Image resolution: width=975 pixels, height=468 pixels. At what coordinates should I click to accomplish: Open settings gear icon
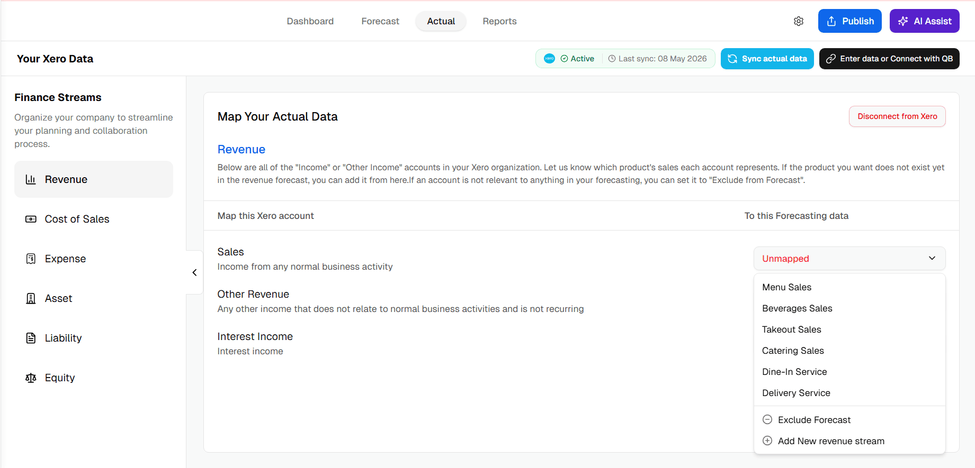pyautogui.click(x=799, y=21)
